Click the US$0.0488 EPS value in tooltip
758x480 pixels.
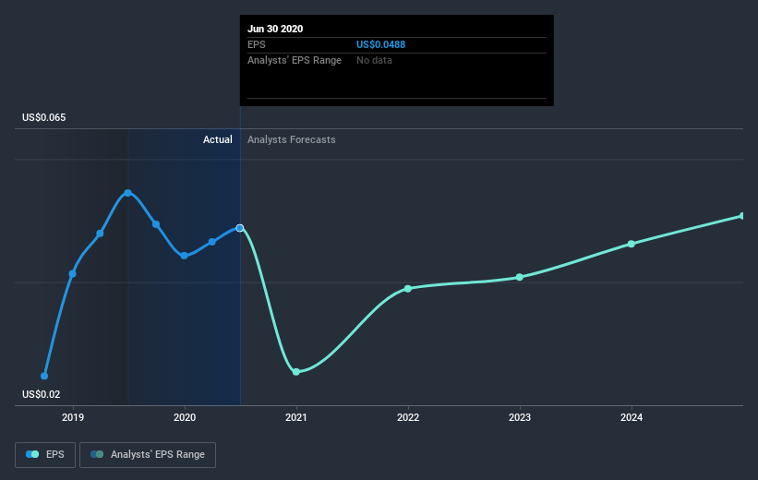coord(381,44)
